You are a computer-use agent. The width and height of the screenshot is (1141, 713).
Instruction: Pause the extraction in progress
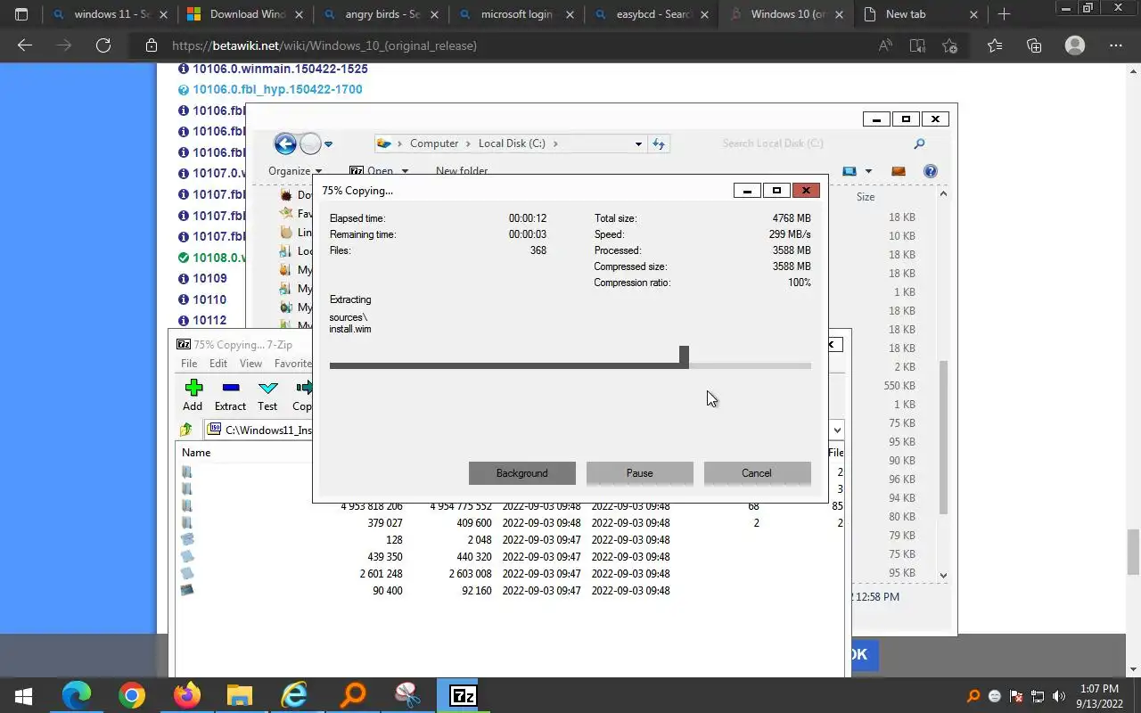[x=640, y=473]
